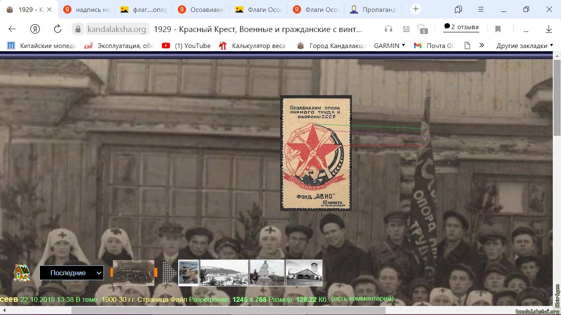The width and height of the screenshot is (561, 315).
Task: Click the horizontal scrollbar at bottom
Action: click(x=228, y=310)
